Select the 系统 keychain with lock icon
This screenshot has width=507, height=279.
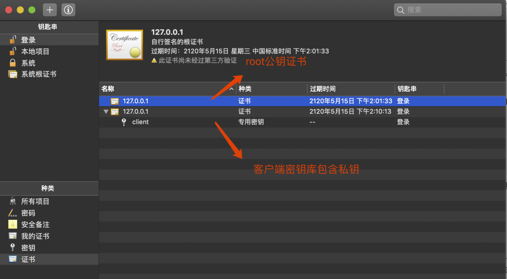(28, 63)
